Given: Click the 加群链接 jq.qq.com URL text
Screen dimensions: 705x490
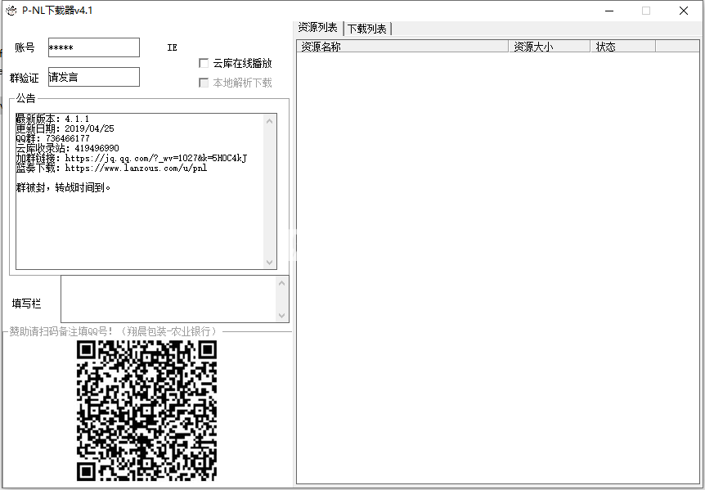Looking at the screenshot, I should pyautogui.click(x=156, y=158).
